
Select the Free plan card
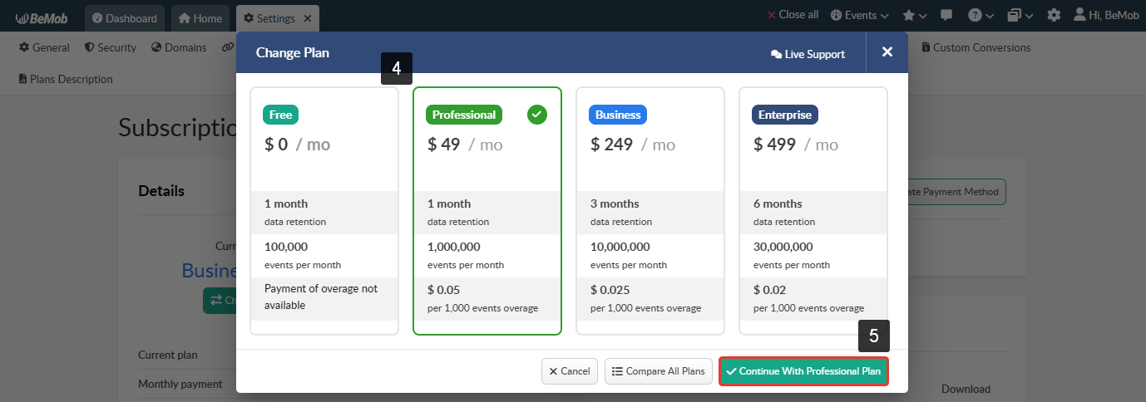tap(324, 211)
